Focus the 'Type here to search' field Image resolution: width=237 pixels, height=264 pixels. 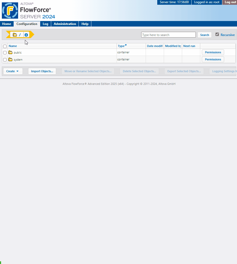pos(168,35)
